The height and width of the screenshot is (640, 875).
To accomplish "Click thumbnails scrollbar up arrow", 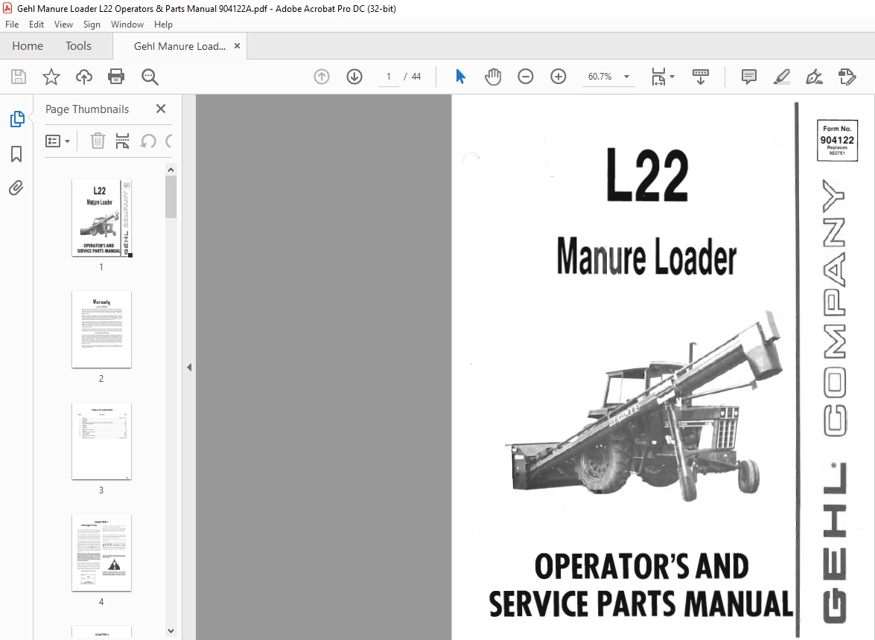I will click(x=171, y=170).
